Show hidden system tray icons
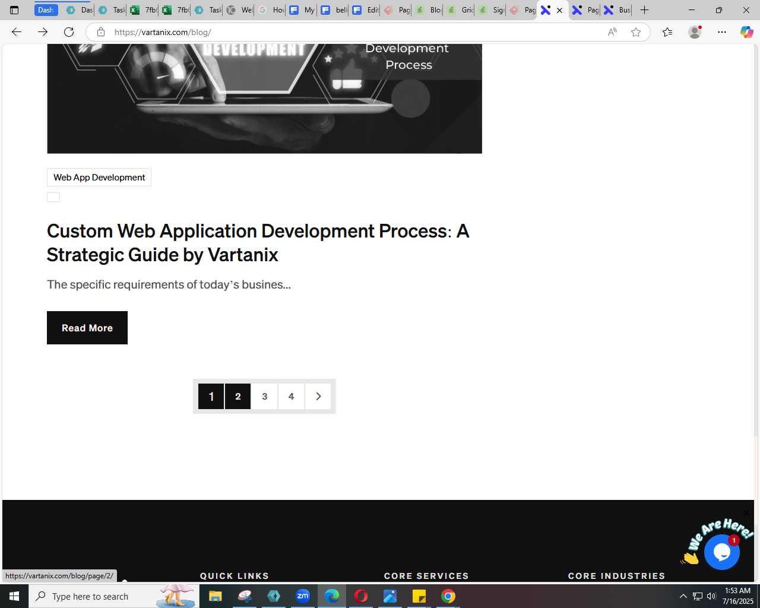 coord(683,596)
